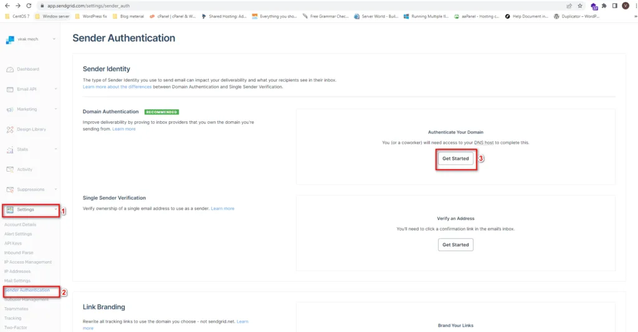Click 'Learn more about the differences' link
This screenshot has height=332, width=638.
click(117, 87)
